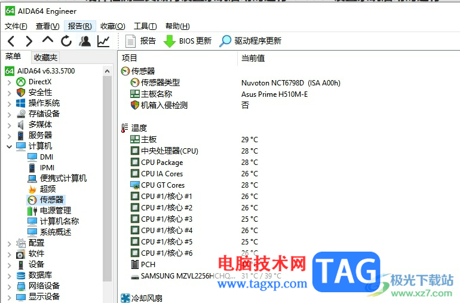Select the 中央处理器(CPU) temperature row

click(194, 151)
